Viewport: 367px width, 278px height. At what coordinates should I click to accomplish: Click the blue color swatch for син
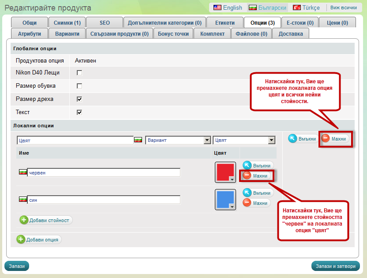(x=224, y=198)
